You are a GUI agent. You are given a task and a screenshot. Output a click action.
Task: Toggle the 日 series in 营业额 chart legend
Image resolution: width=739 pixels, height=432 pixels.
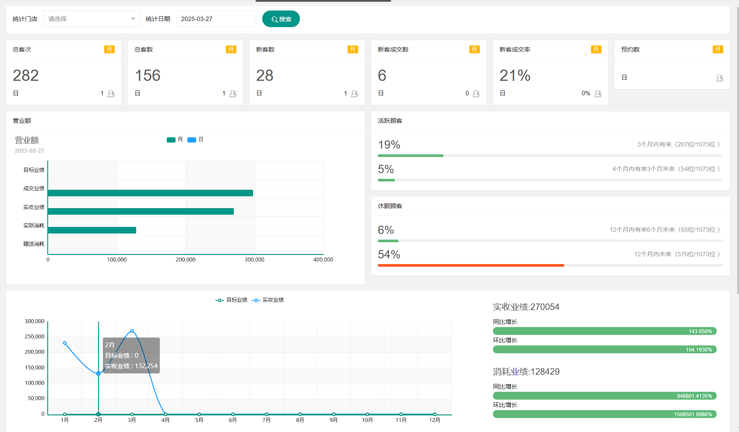195,139
